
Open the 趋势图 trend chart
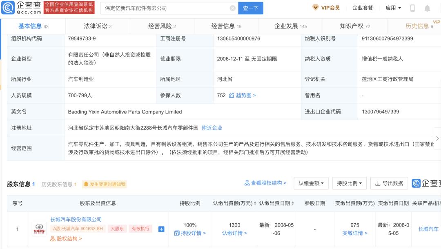pos(243,96)
